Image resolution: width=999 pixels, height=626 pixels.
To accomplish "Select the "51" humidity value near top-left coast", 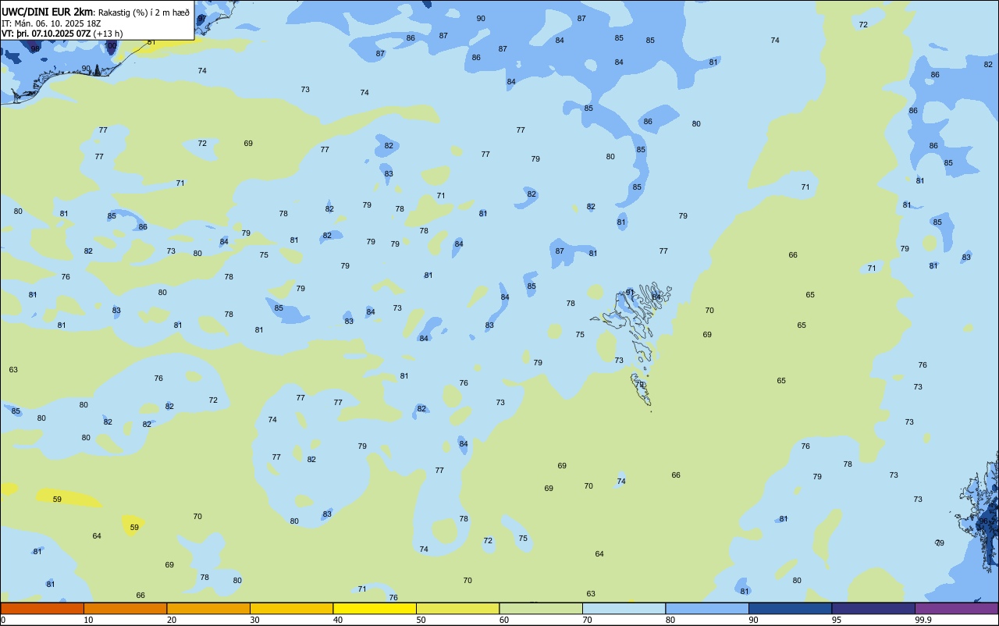I will [151, 42].
